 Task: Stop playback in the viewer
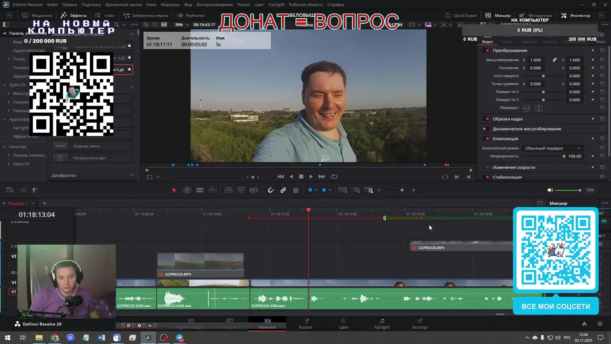pos(301,177)
